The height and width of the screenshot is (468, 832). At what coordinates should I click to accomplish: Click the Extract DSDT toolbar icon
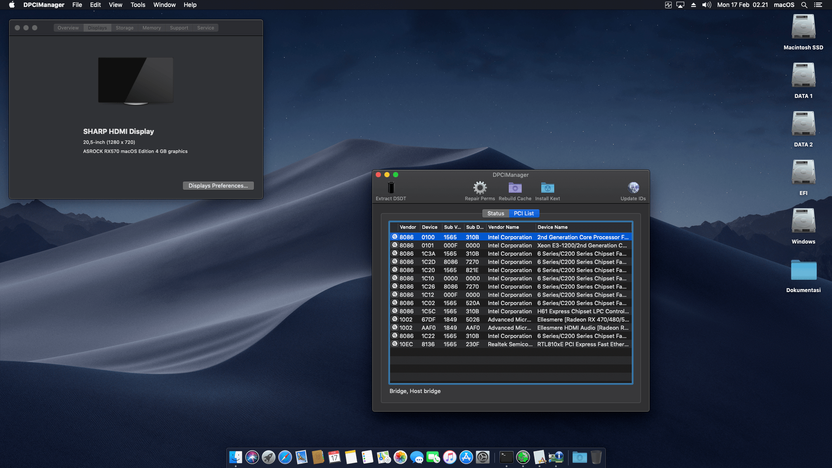coord(391,188)
